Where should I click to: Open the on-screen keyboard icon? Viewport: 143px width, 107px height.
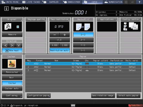tap(73, 105)
